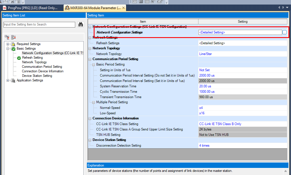
Task: Collapse the Communication Period Setting group
Action: [90, 59]
